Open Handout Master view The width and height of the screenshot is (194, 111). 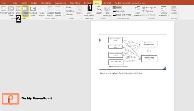(50, 11)
